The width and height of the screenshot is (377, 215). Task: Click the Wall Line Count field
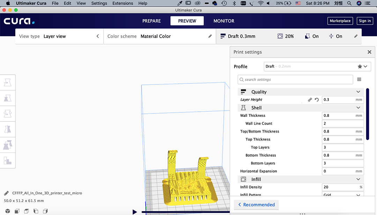click(343, 123)
